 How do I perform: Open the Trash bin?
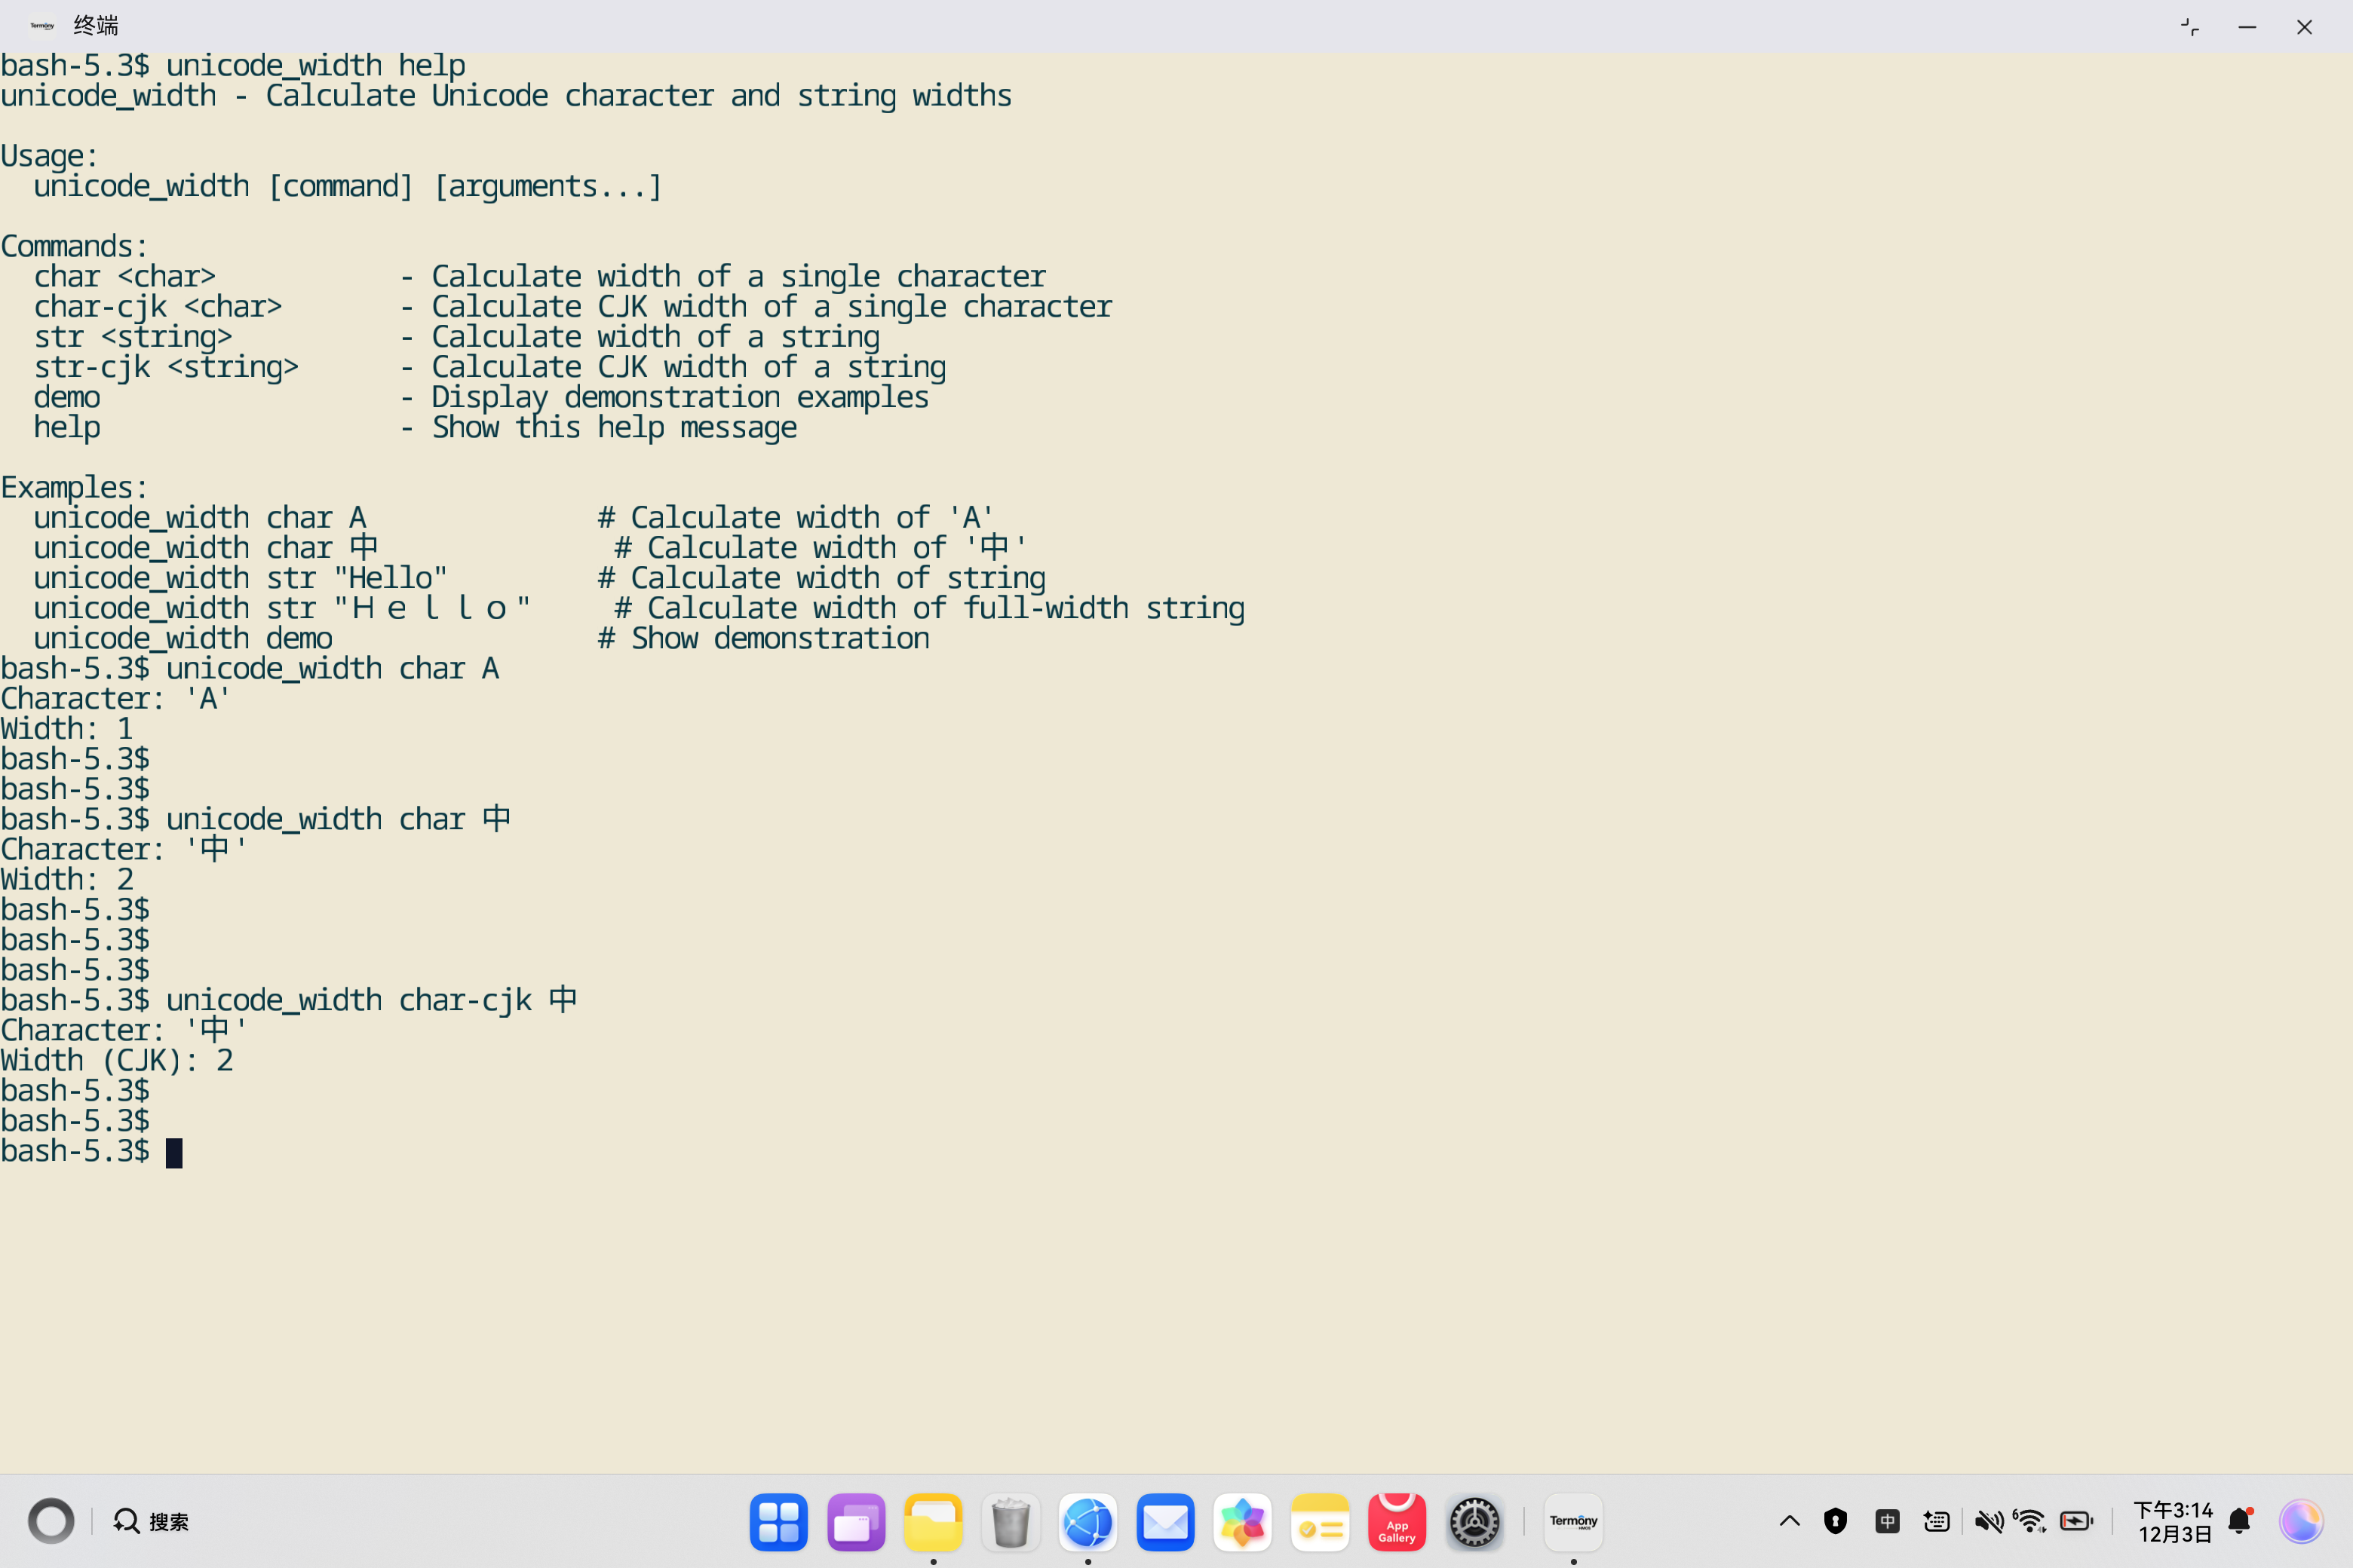coord(1011,1522)
